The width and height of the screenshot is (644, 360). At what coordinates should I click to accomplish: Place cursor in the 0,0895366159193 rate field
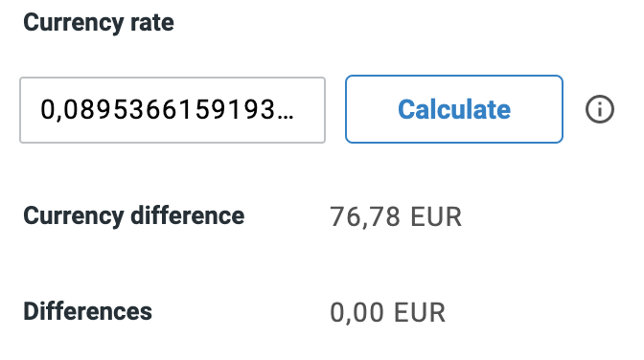coord(172,110)
